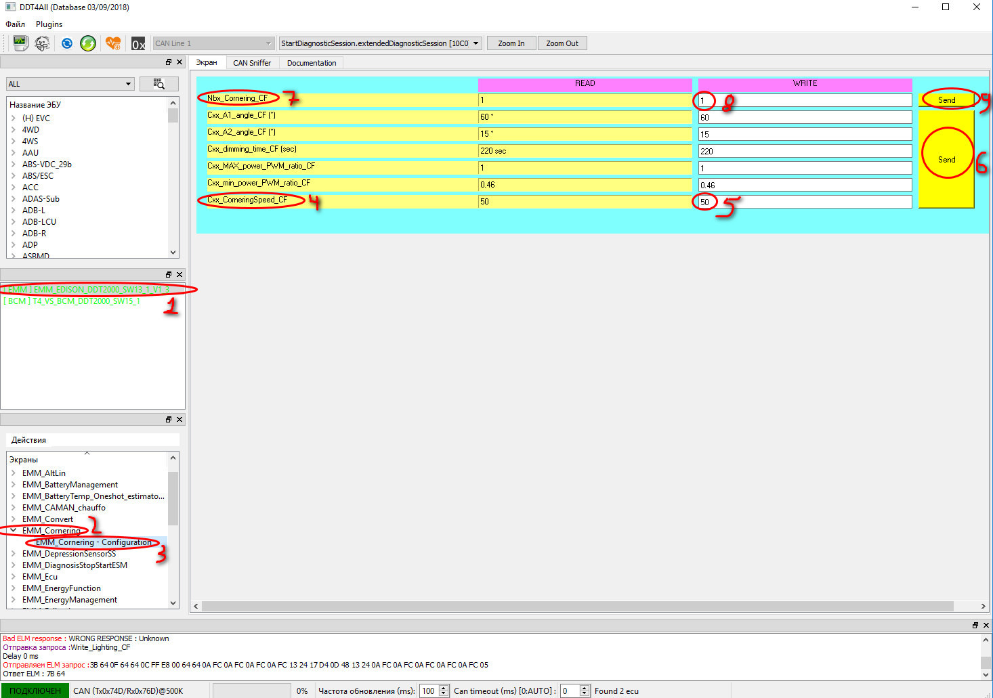Click the ECU list vertical scrollbar down arrow
Image resolution: width=993 pixels, height=698 pixels.
(x=173, y=253)
